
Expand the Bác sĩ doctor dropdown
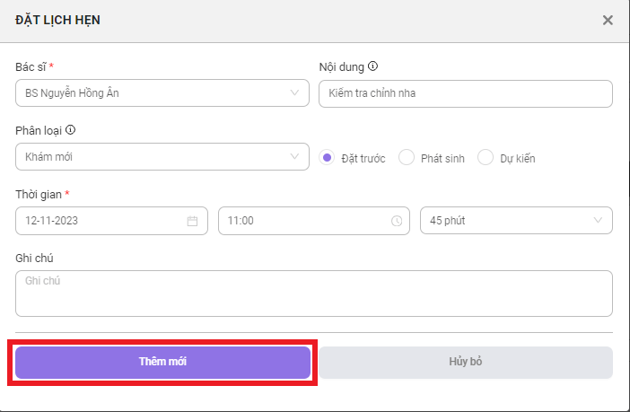tap(162, 92)
